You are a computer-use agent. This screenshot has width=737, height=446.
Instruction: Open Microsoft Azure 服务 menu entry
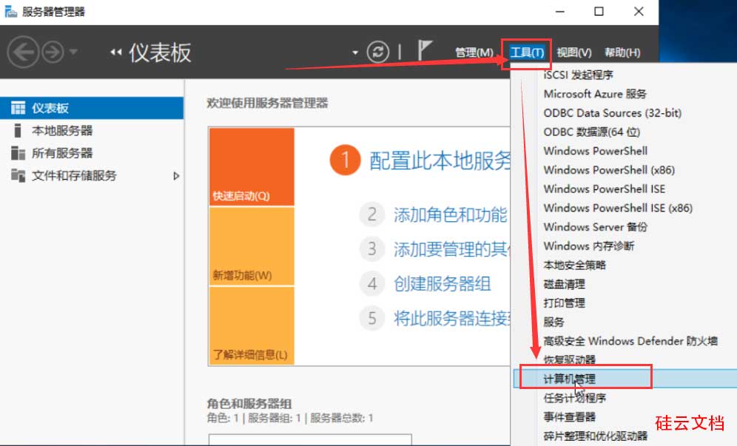pos(595,94)
